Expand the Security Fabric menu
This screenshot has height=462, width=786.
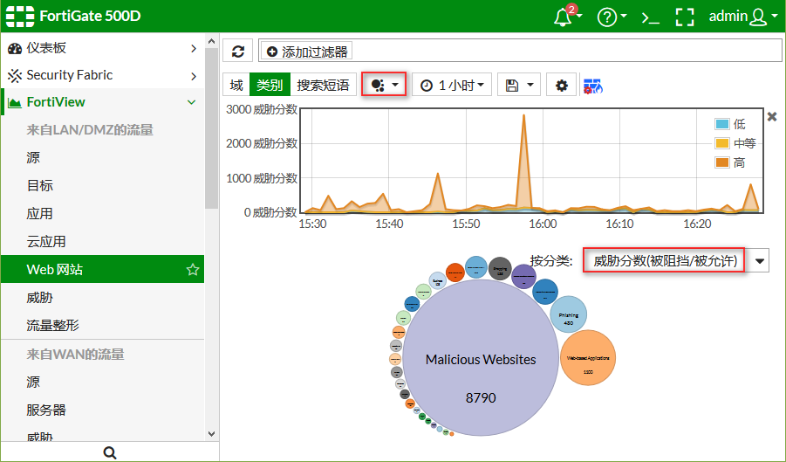[194, 76]
